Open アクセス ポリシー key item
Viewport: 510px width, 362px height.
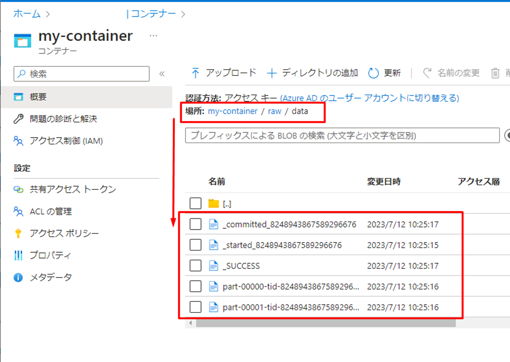click(x=64, y=233)
